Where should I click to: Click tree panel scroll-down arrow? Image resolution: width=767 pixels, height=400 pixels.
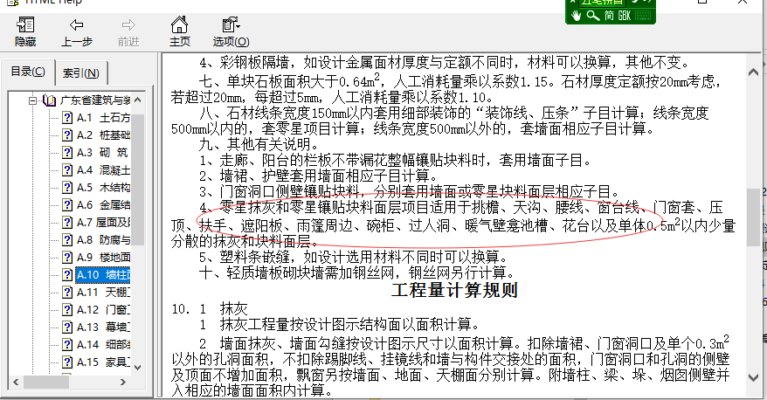[137, 367]
